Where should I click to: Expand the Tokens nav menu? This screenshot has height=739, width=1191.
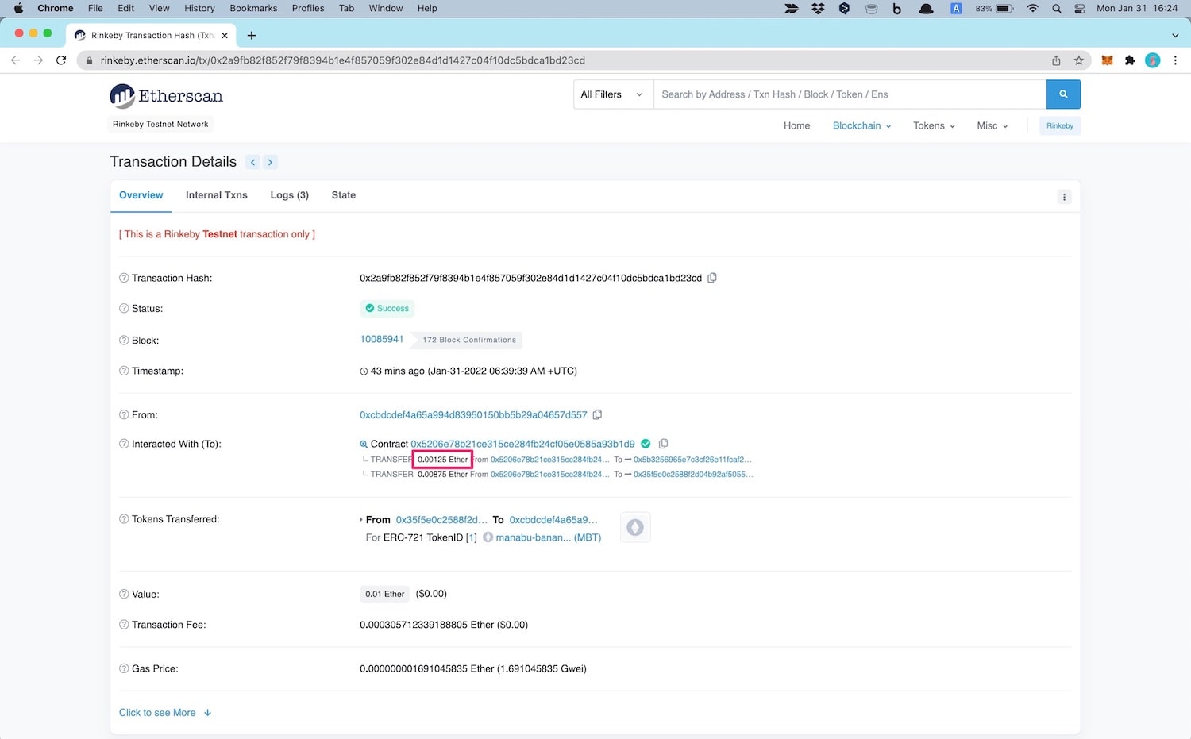[934, 125]
